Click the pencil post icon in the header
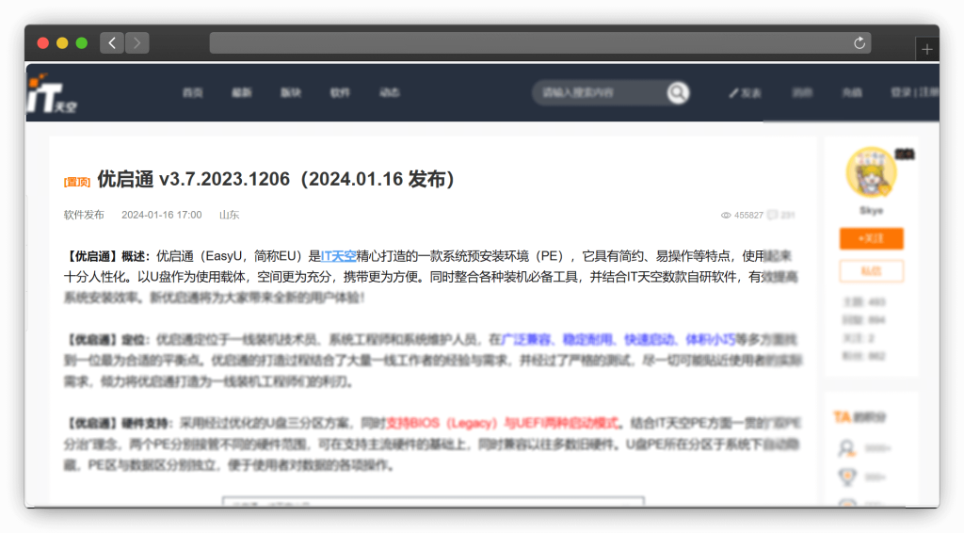The image size is (964, 533). click(733, 93)
